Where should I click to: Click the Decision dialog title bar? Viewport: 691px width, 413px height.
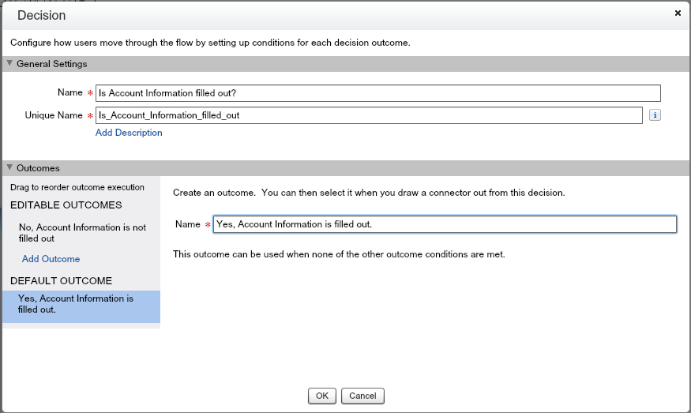(x=316, y=15)
